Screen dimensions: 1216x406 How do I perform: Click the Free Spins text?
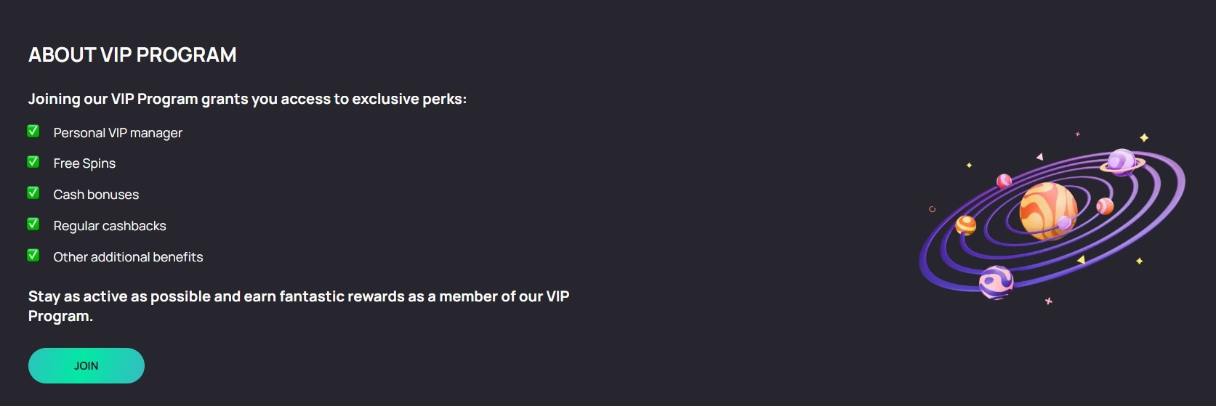[x=84, y=163]
